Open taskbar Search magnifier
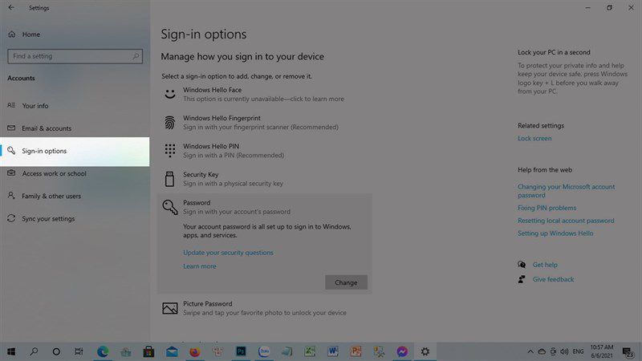The height and width of the screenshot is (361, 642). (x=34, y=351)
